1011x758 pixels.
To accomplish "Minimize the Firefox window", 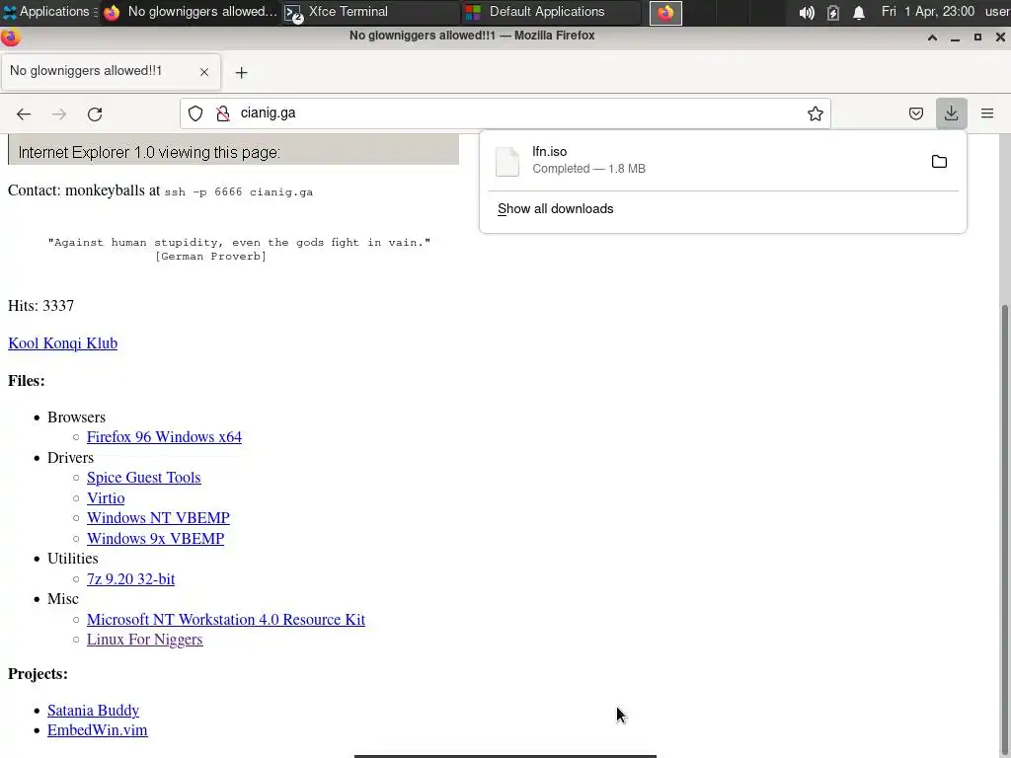I will point(955,38).
